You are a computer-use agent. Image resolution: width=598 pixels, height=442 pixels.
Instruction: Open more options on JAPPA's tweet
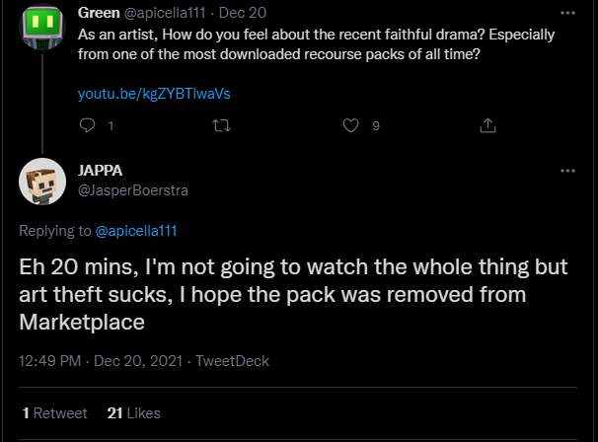coord(566,171)
